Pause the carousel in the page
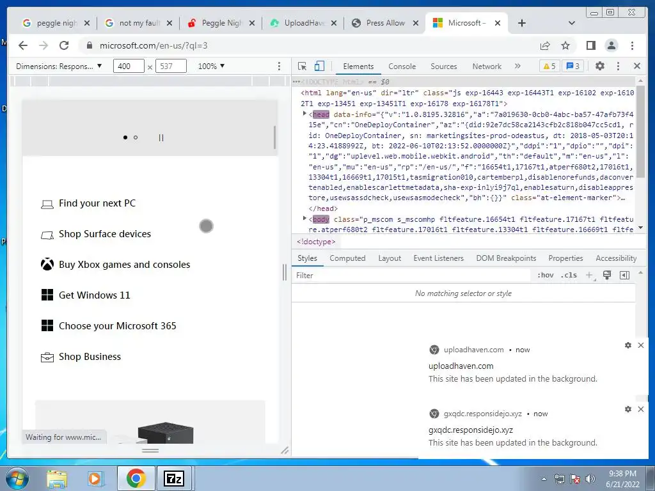Image resolution: width=655 pixels, height=491 pixels. pyautogui.click(x=161, y=137)
